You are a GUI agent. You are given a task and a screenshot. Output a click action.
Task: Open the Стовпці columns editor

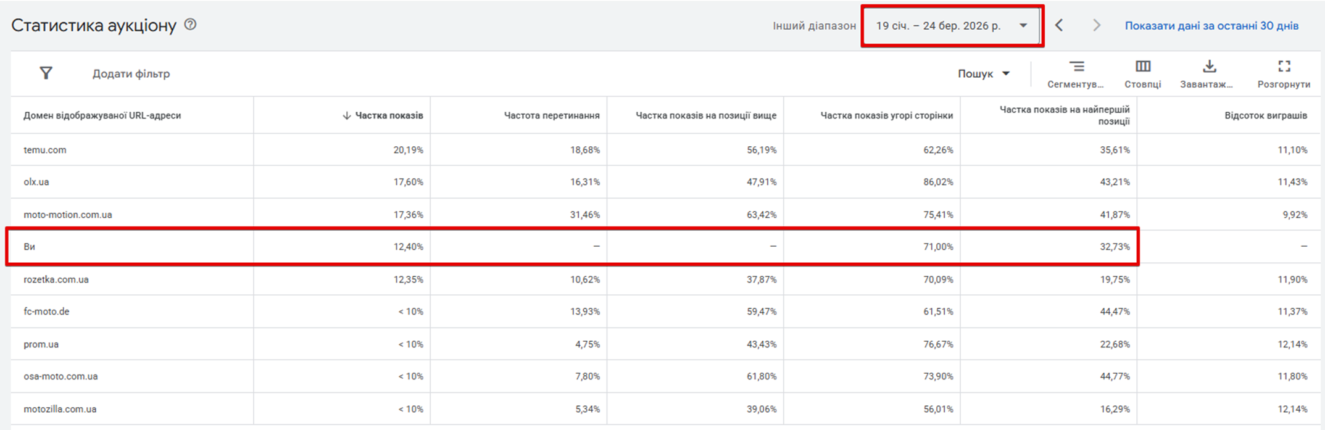tap(1142, 73)
